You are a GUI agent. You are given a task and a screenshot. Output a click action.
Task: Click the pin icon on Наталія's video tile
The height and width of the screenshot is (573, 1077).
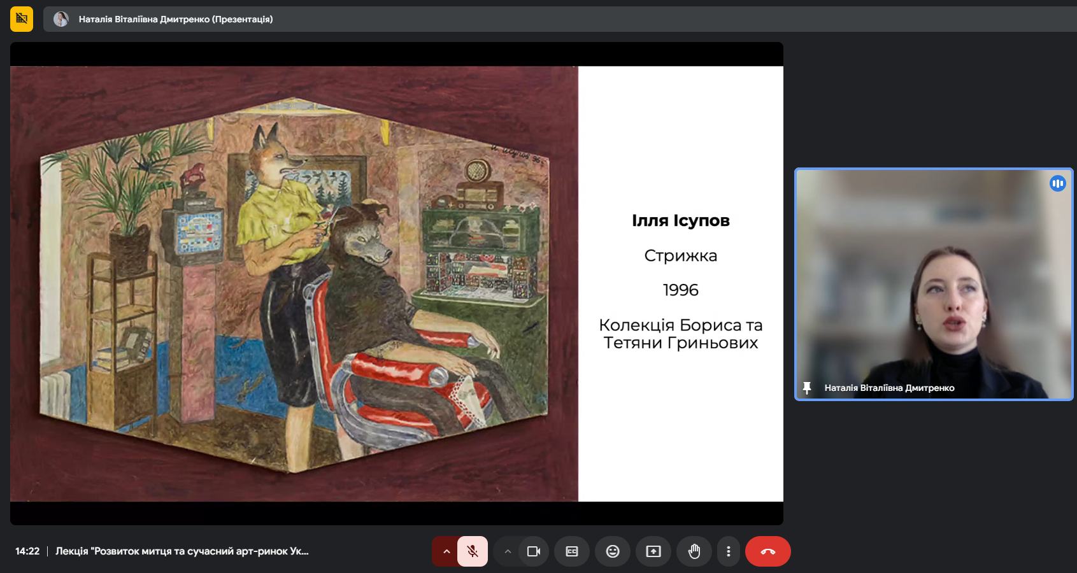tap(807, 388)
